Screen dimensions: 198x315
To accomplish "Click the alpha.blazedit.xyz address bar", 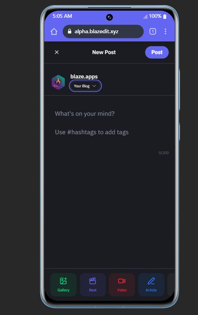I will (x=103, y=32).
